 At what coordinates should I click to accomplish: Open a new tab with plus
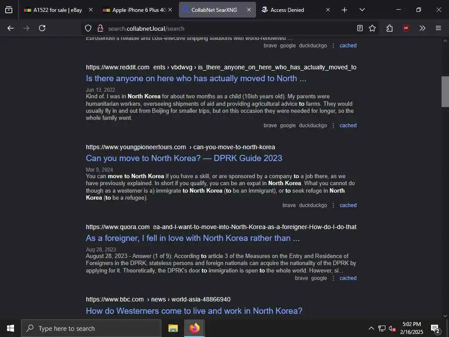(x=345, y=10)
